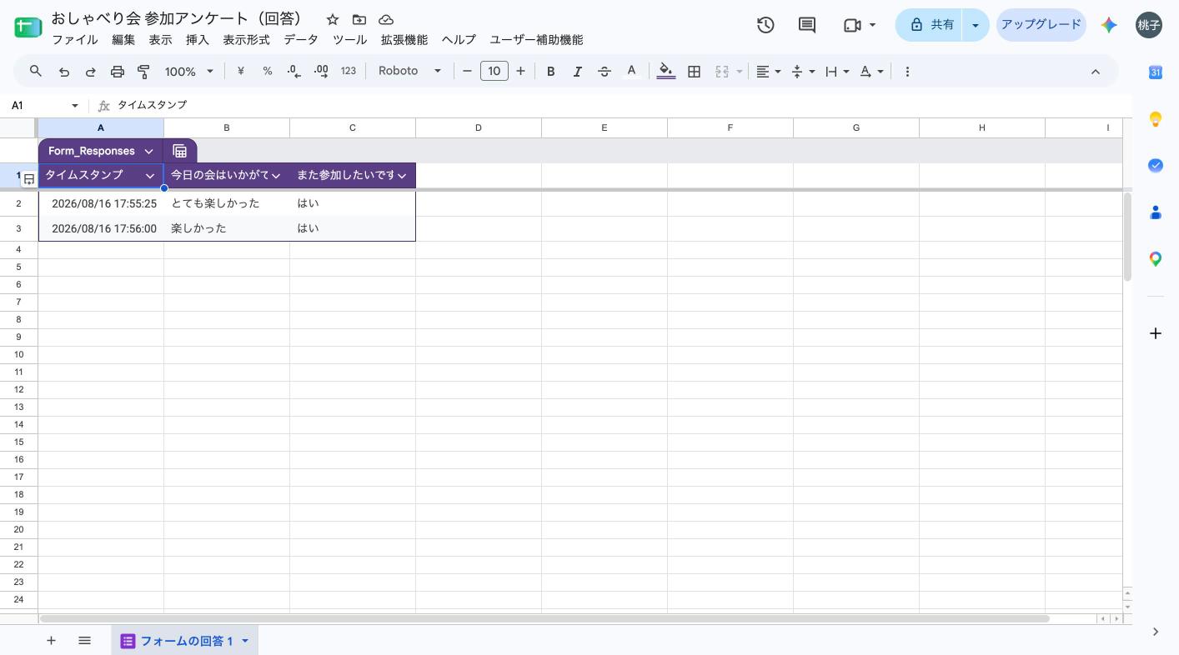Image resolution: width=1179 pixels, height=655 pixels.
Task: Open more number formats 123
Action: tap(349, 72)
